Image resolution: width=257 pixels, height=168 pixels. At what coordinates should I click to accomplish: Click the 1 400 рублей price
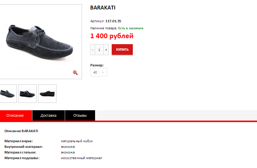point(112,36)
